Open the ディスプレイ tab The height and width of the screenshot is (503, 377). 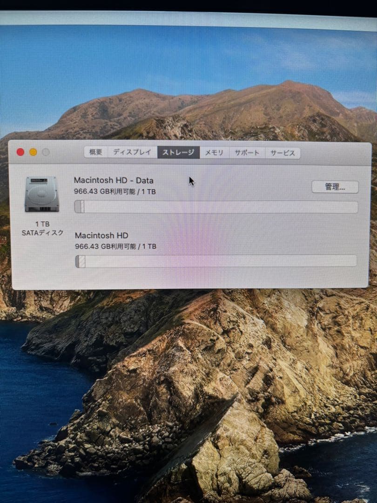click(x=132, y=152)
